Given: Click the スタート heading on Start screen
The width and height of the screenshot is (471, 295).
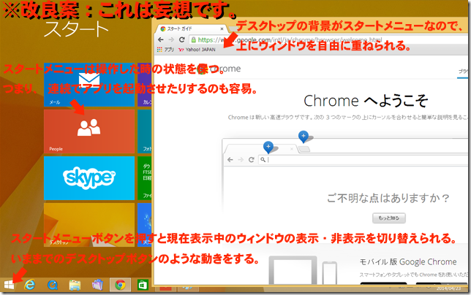Looking at the screenshot, I should 76,29.
